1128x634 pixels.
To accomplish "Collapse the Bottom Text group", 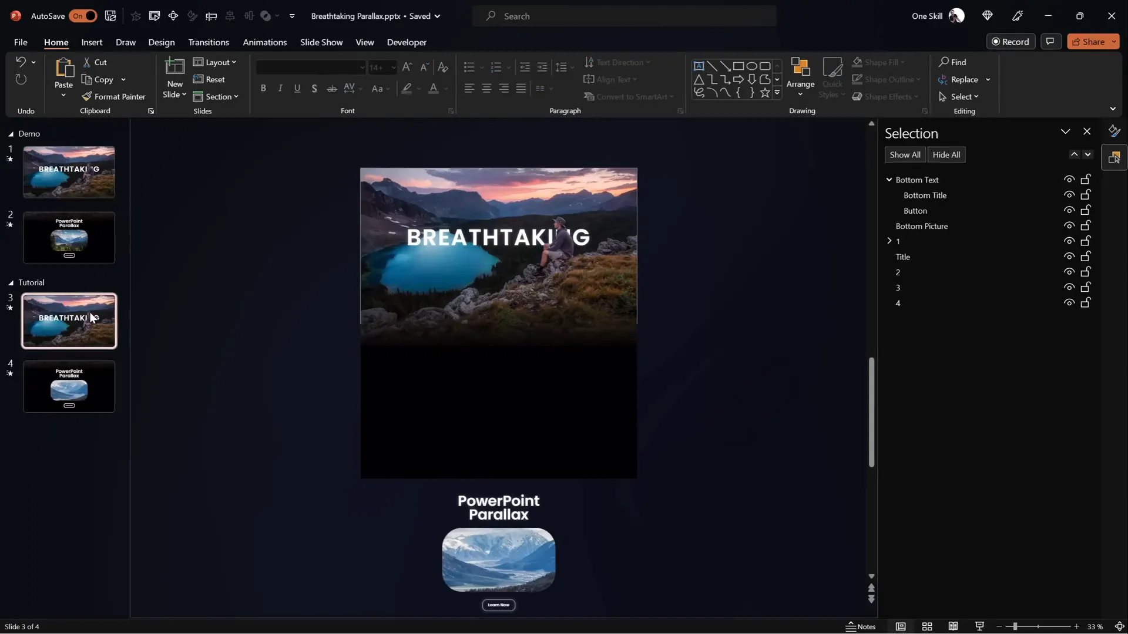I will [889, 180].
